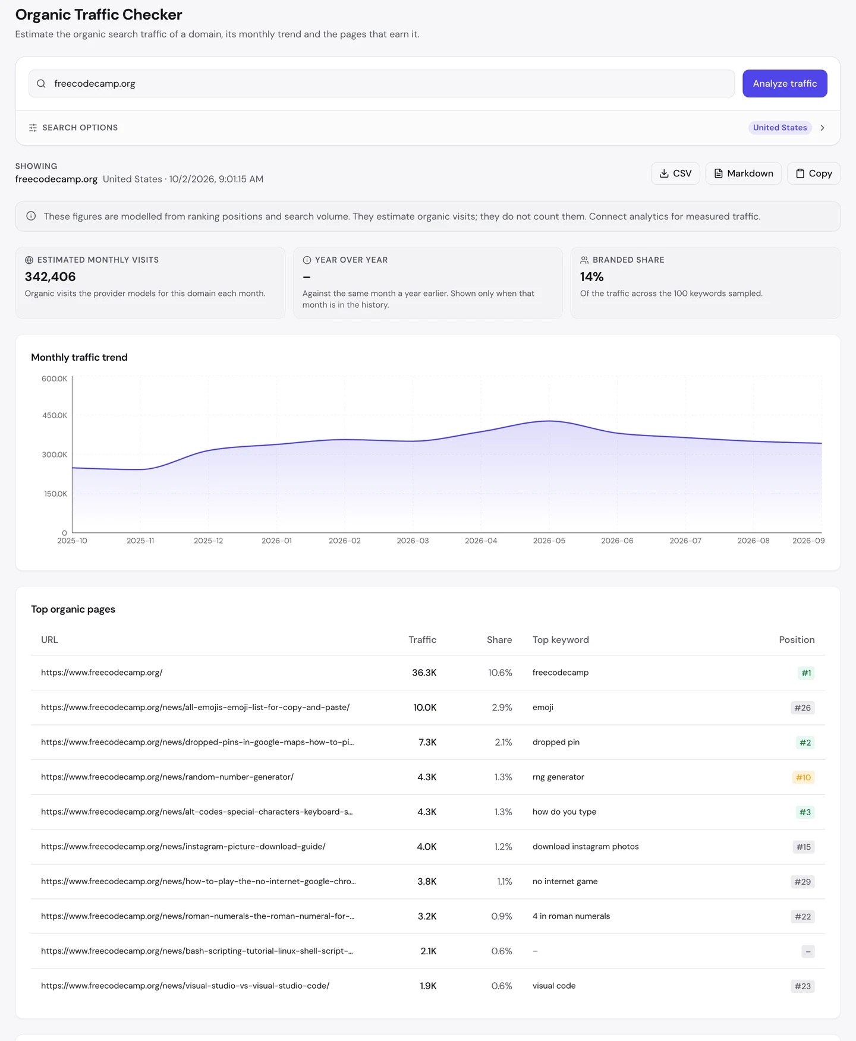Screen dimensions: 856x1041
Task: Click the Position column header
Action: coord(797,640)
